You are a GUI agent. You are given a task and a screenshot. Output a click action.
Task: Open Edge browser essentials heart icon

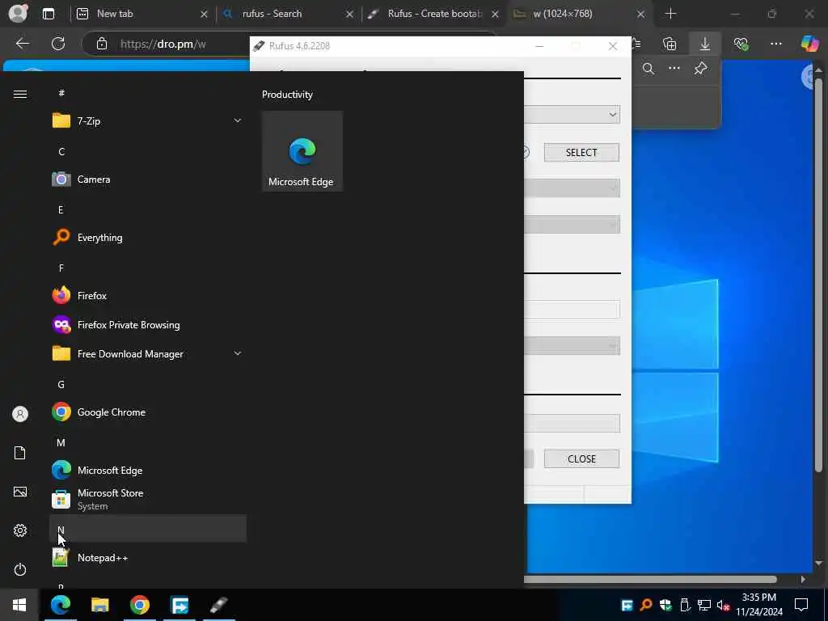coord(741,44)
